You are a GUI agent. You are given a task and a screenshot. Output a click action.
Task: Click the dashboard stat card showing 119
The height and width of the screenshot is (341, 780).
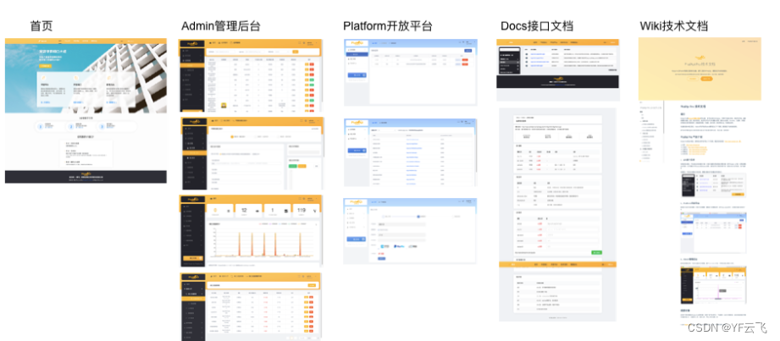tap(307, 211)
